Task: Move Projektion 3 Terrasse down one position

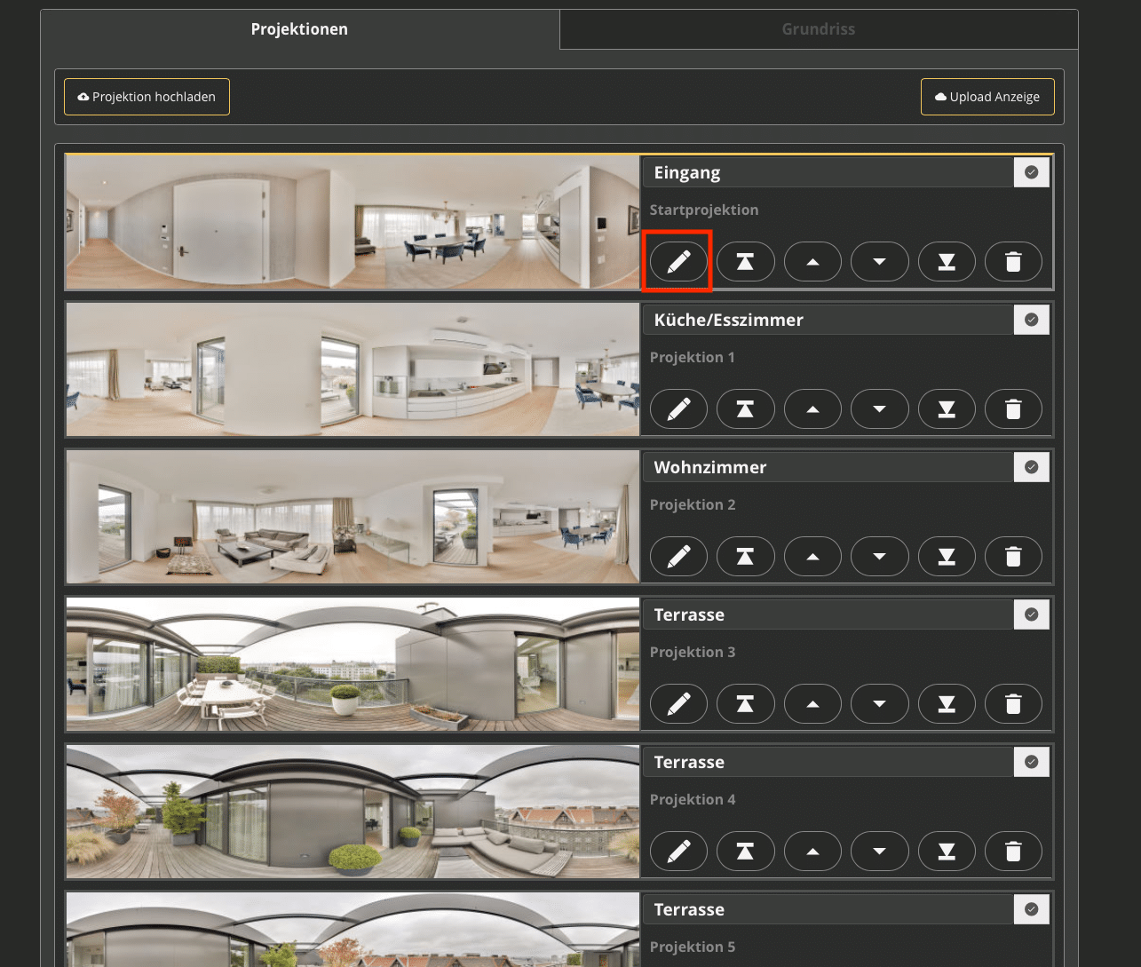Action: (879, 704)
